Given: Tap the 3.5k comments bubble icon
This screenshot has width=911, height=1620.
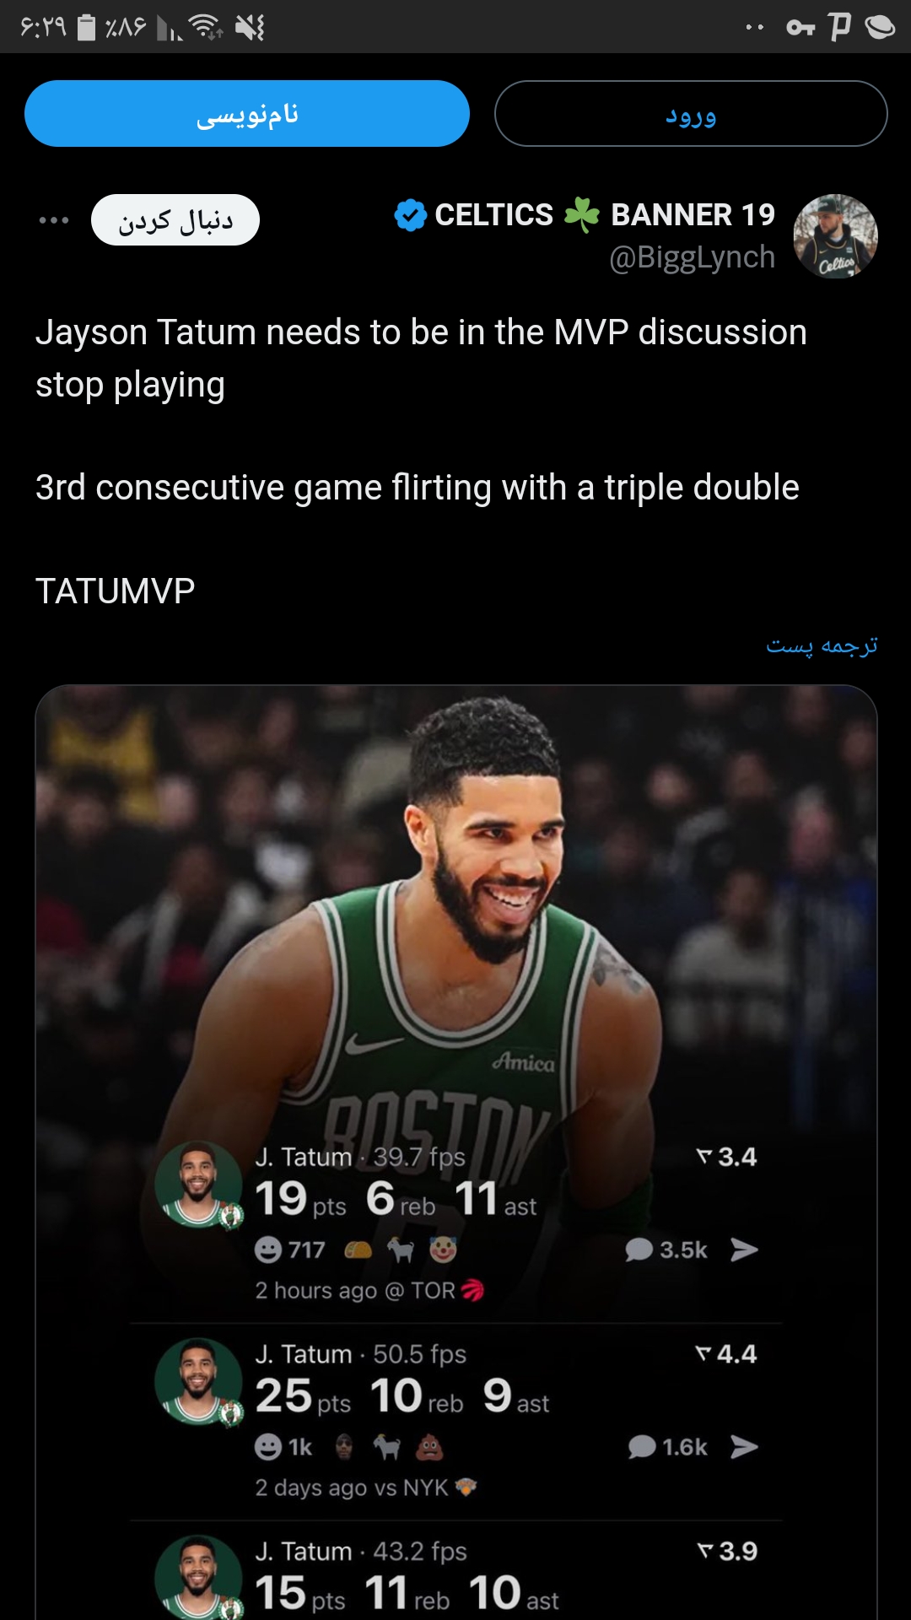Looking at the screenshot, I should click(639, 1250).
